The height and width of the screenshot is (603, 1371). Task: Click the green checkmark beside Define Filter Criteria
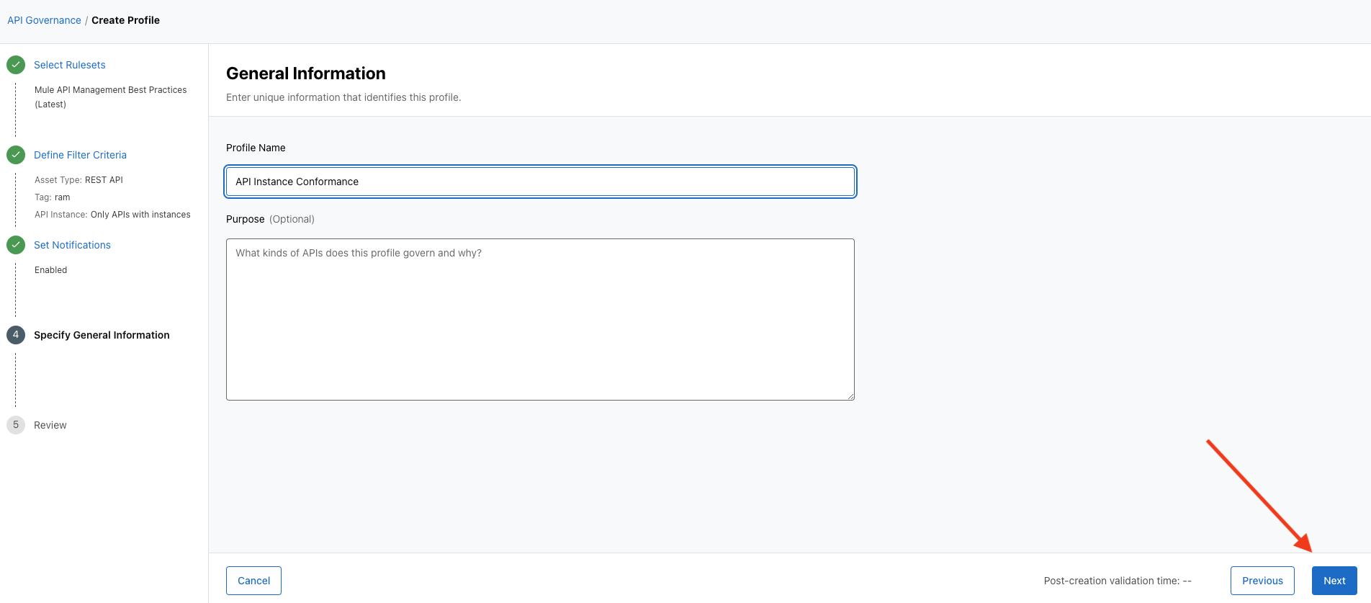click(x=16, y=155)
